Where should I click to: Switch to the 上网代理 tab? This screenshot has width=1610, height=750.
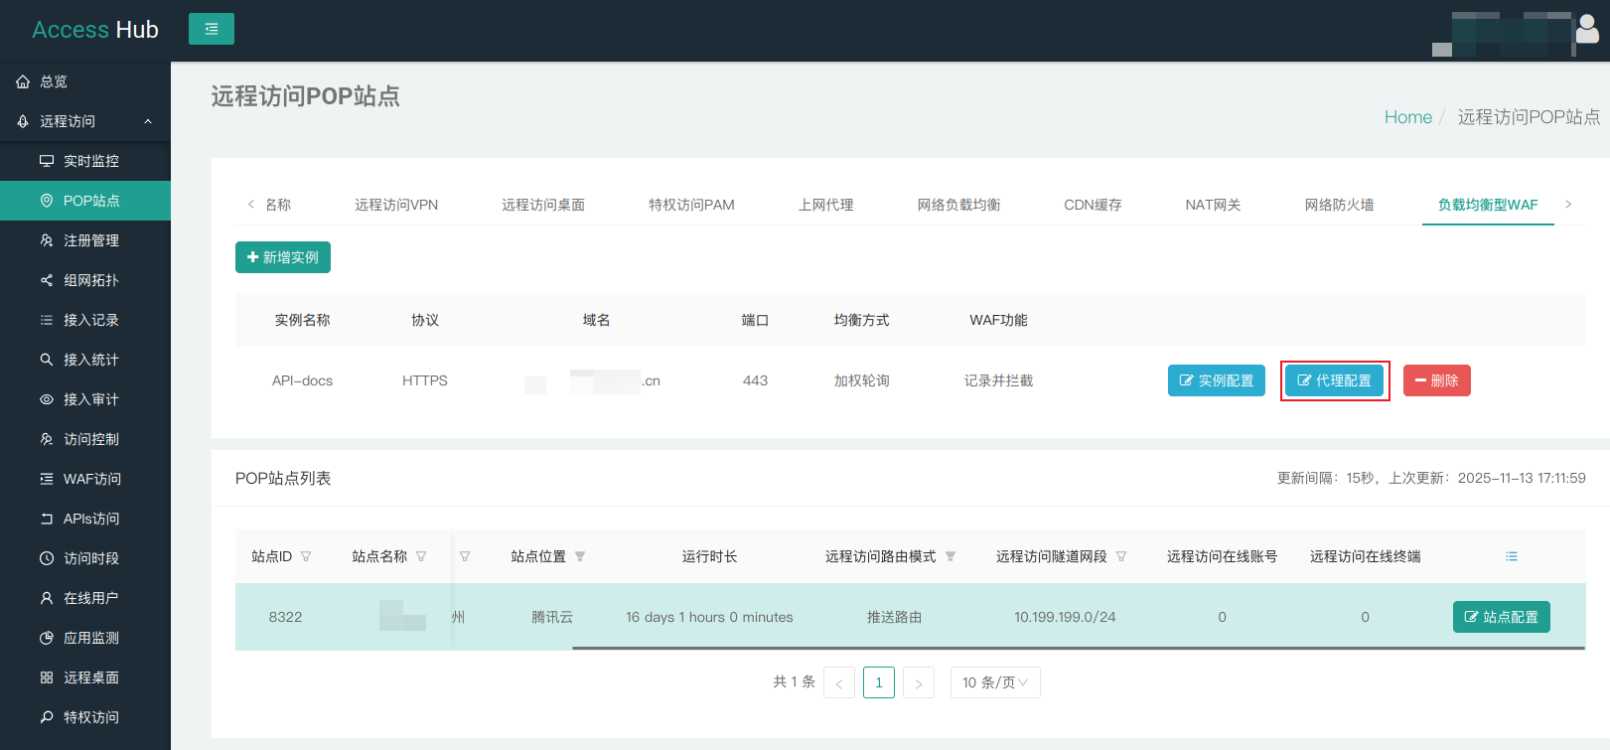pos(826,205)
